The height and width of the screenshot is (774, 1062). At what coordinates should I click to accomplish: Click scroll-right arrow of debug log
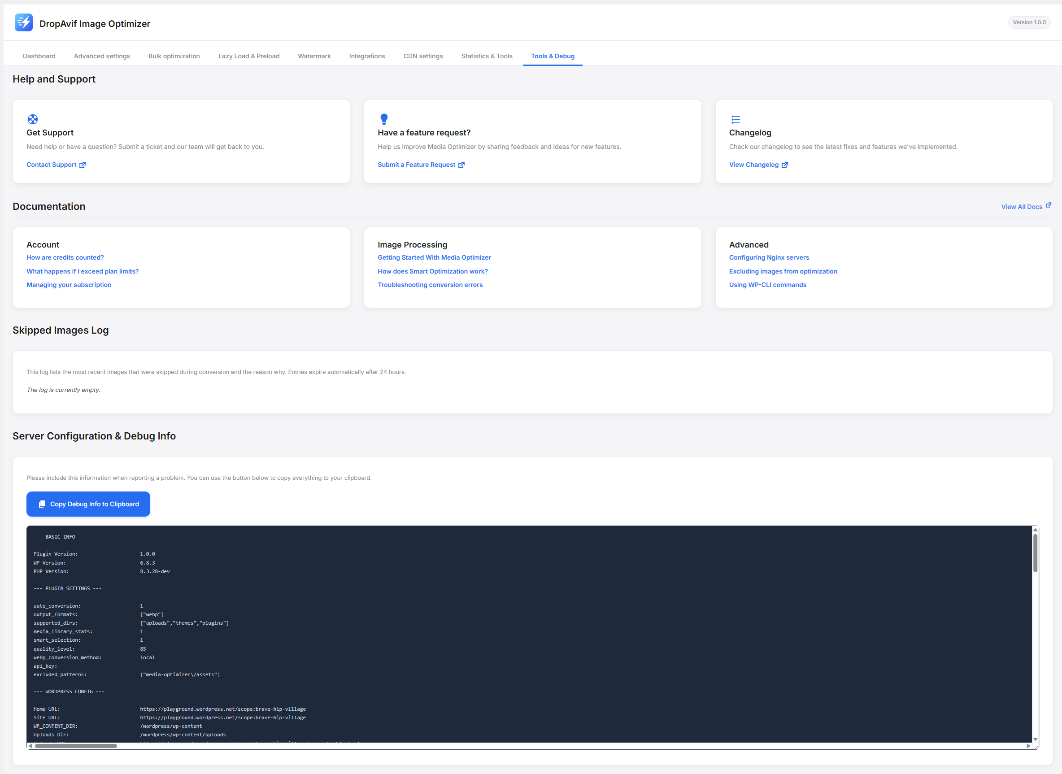click(x=1028, y=746)
